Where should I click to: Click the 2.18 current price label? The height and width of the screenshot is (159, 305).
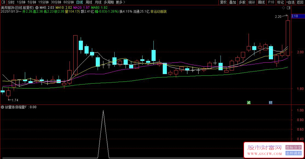tap(295, 16)
